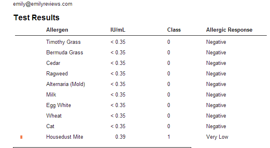Select the Test Results heading
This screenshot has width=270, height=148.
pyautogui.click(x=36, y=17)
